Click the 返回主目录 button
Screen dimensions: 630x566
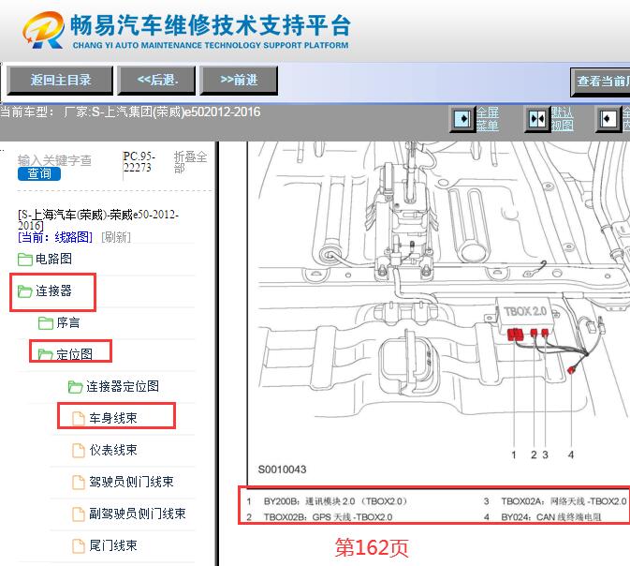coord(60,81)
